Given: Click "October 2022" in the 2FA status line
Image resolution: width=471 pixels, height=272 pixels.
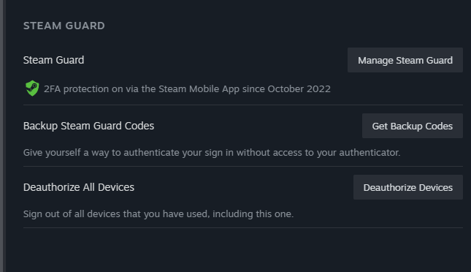Looking at the screenshot, I should click(x=299, y=89).
